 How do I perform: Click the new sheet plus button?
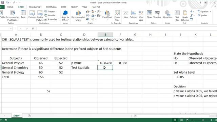pyautogui.click(x=29, y=116)
